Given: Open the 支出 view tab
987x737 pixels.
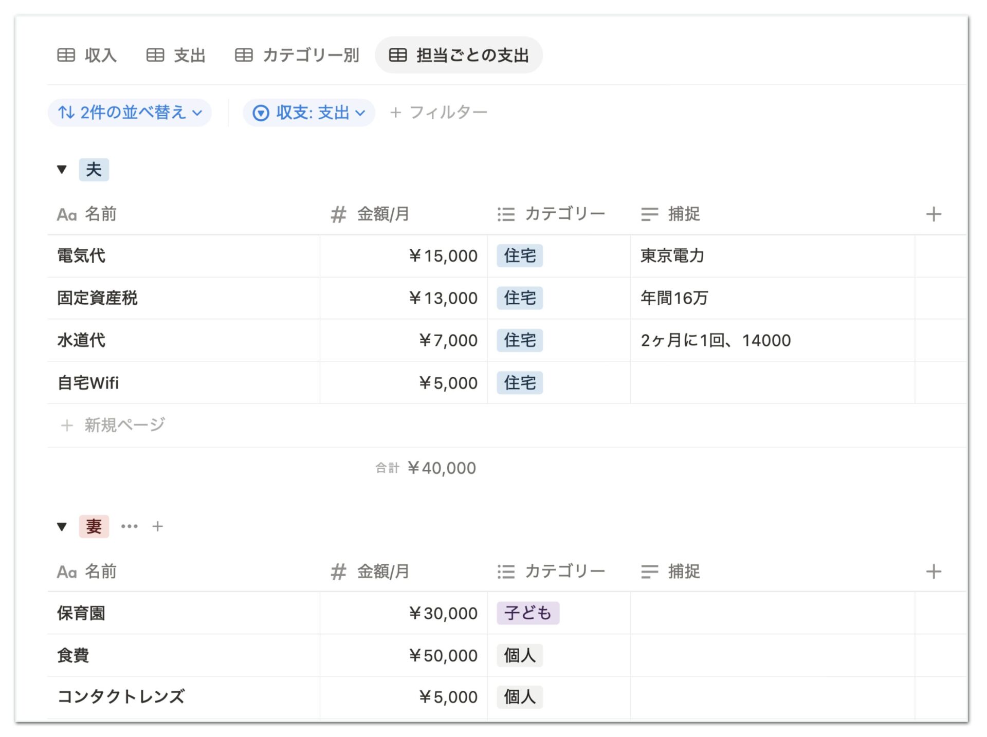Looking at the screenshot, I should [x=176, y=55].
